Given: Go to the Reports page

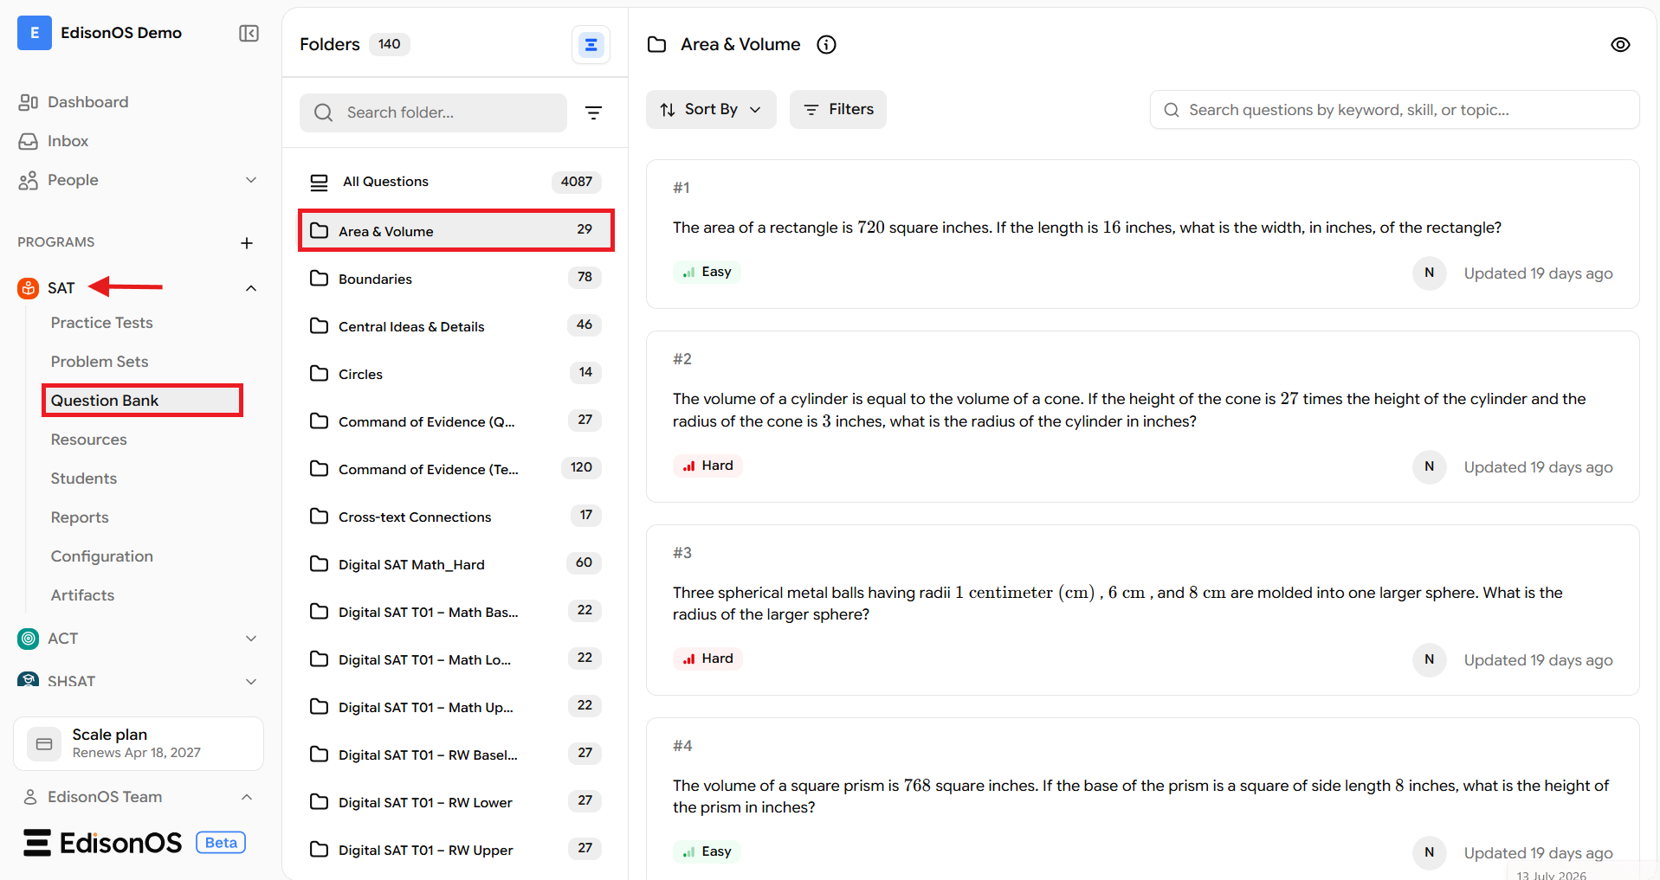Looking at the screenshot, I should (x=80, y=517).
